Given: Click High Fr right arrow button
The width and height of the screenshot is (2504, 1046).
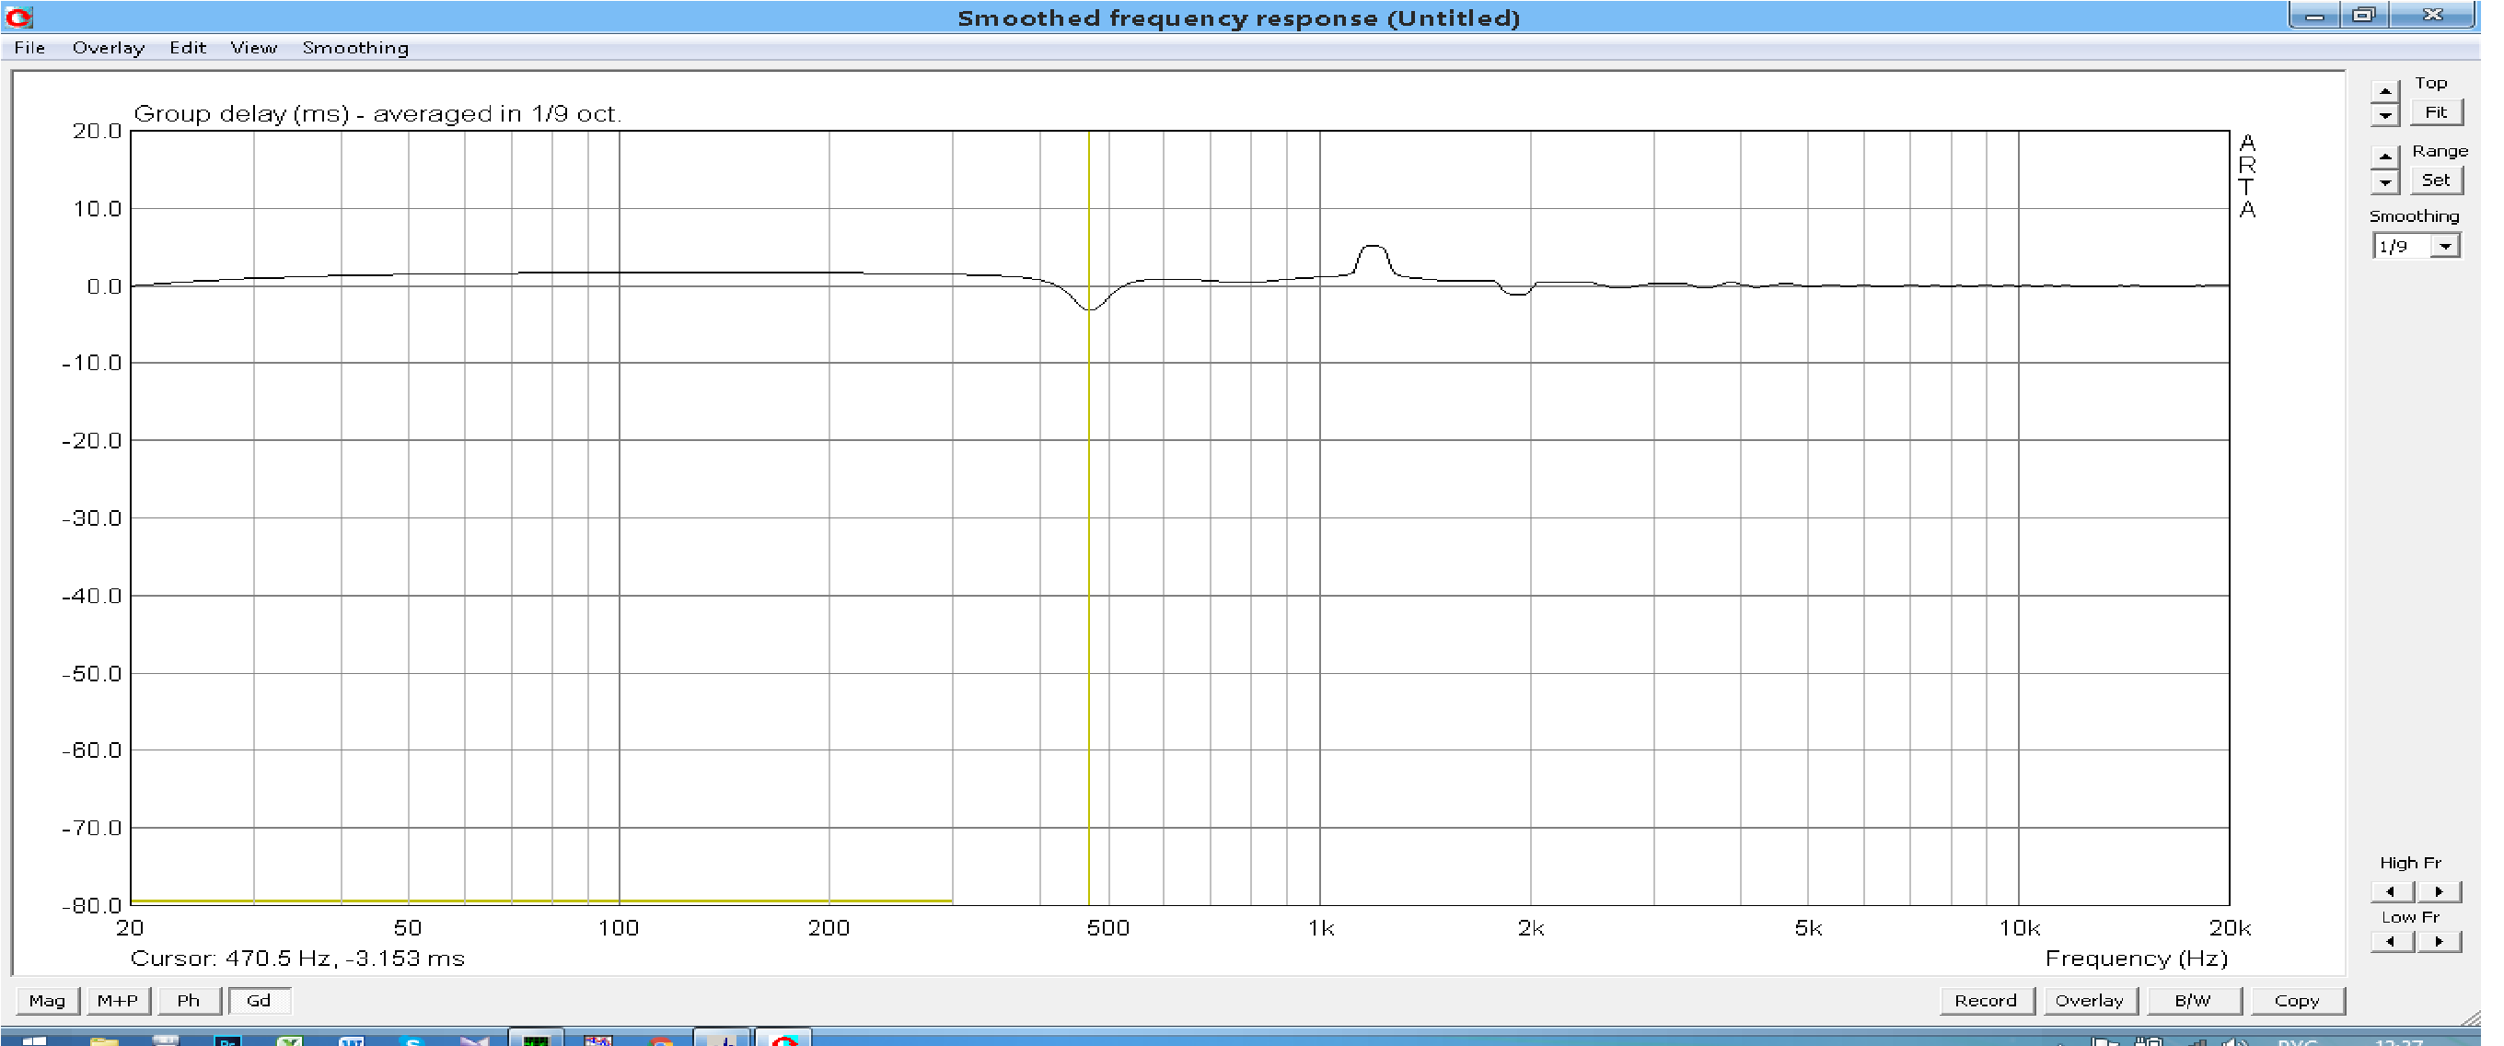Looking at the screenshot, I should 2439,890.
